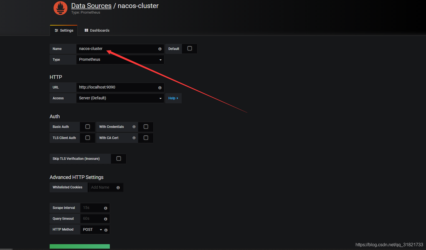Click the Name input field with nacos-cluster
This screenshot has width=426, height=250.
tap(120, 49)
